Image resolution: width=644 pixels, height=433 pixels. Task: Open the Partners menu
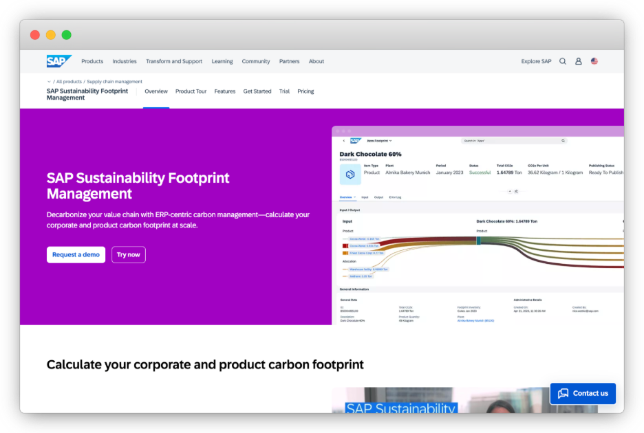pos(289,61)
